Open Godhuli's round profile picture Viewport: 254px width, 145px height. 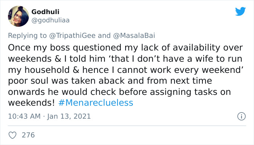click(x=19, y=16)
